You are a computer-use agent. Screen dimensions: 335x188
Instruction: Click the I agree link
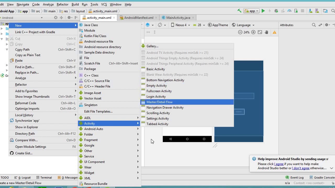pos(279,164)
